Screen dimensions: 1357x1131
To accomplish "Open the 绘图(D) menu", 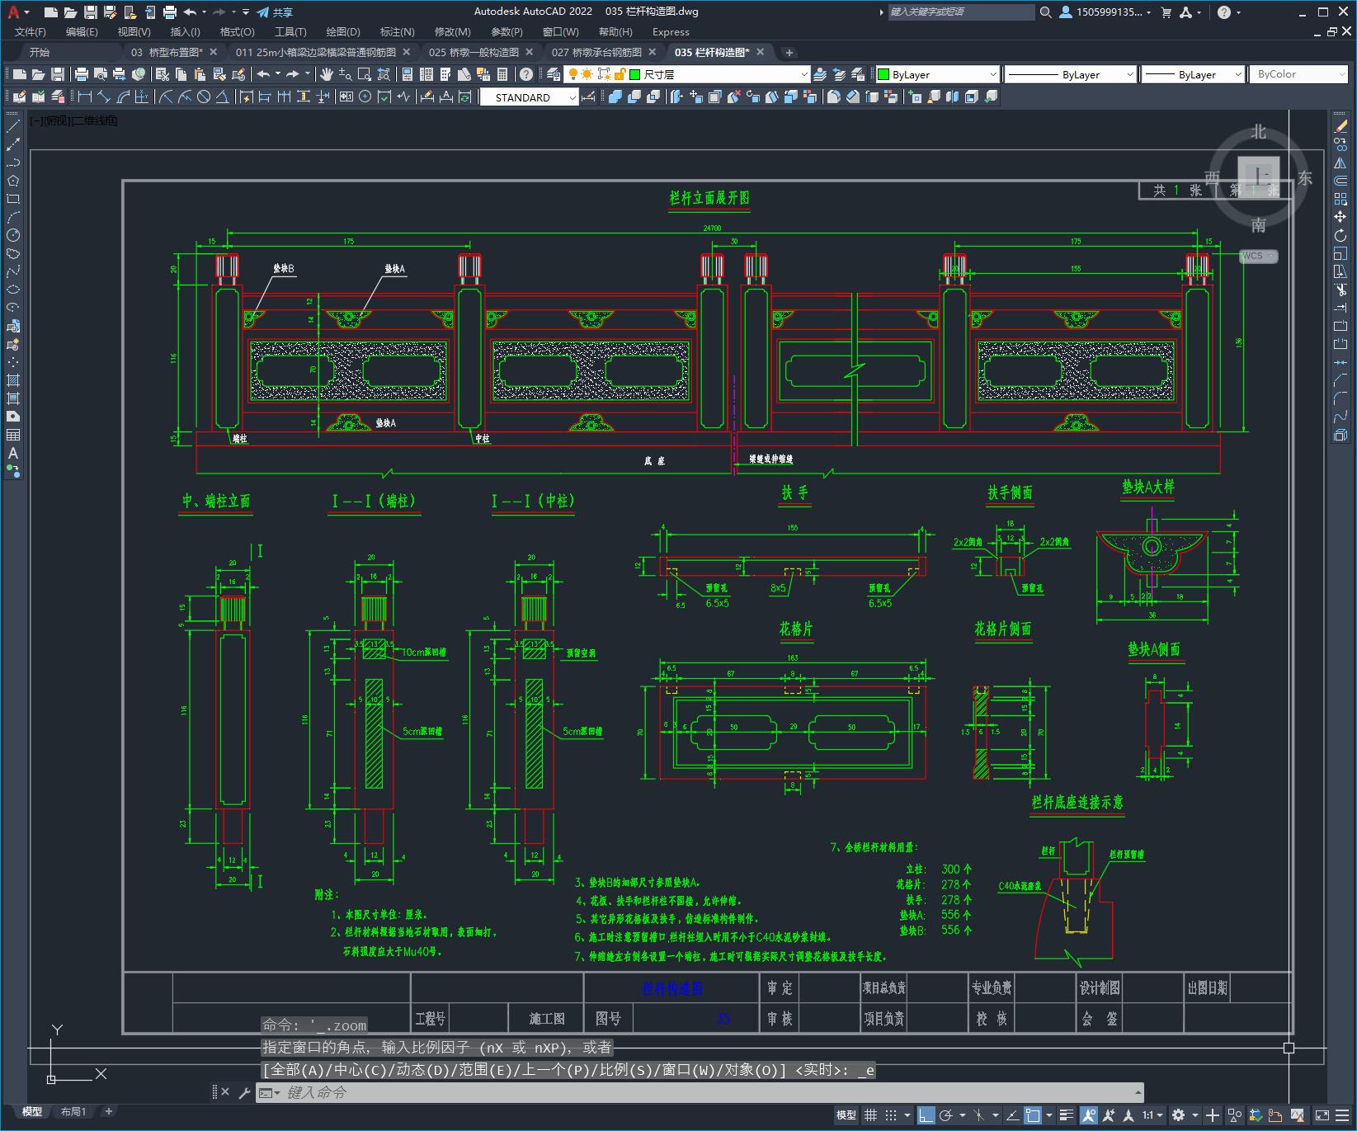I will pos(343,31).
